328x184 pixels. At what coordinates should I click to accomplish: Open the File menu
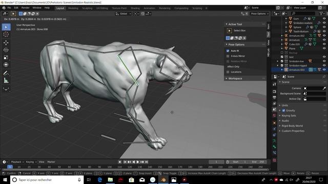click(9, 8)
